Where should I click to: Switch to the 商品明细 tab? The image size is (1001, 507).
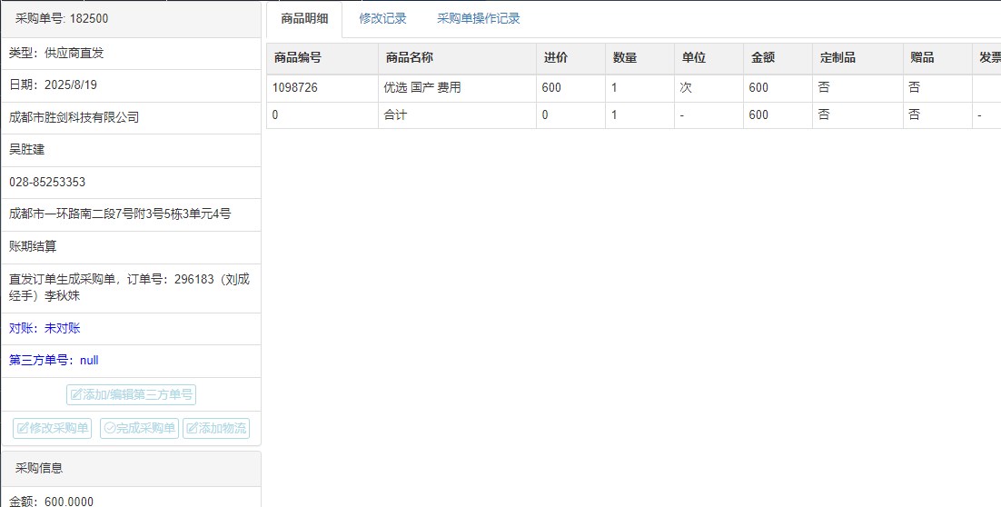coord(304,19)
